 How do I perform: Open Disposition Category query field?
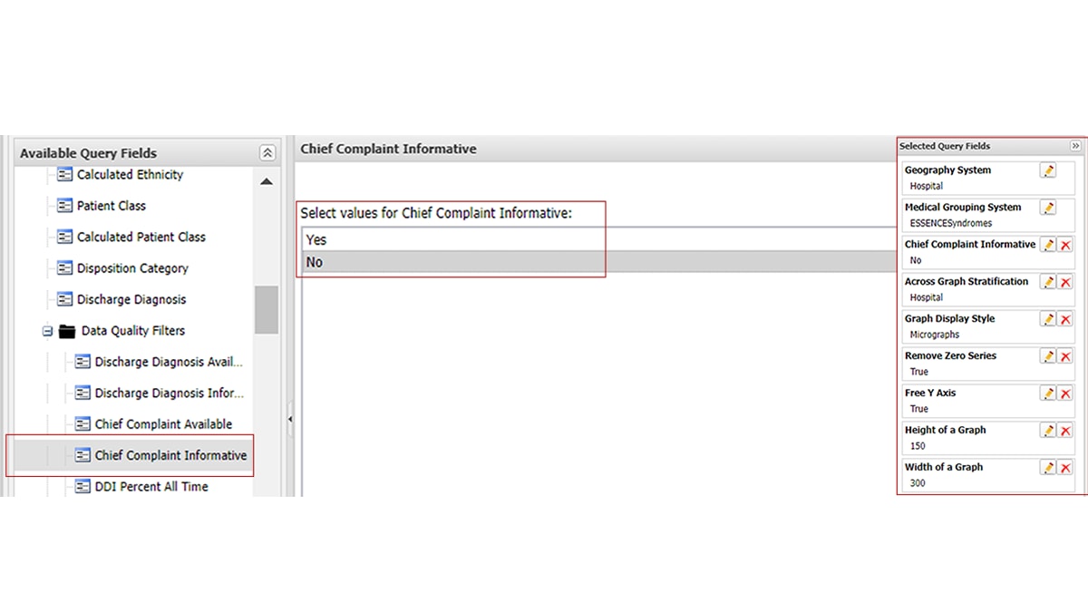[x=132, y=268]
